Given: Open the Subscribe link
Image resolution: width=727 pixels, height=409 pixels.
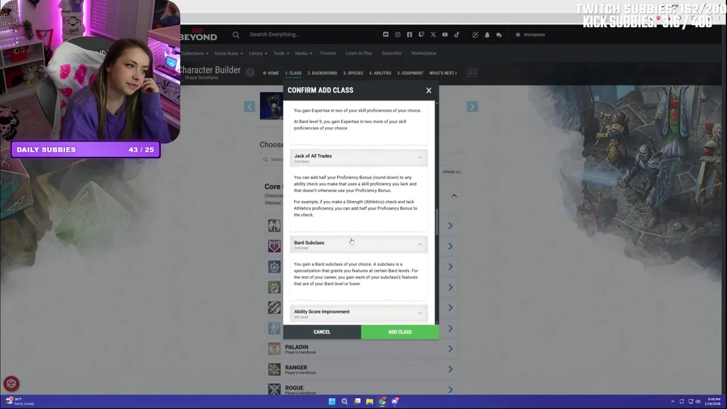Looking at the screenshot, I should click(391, 53).
